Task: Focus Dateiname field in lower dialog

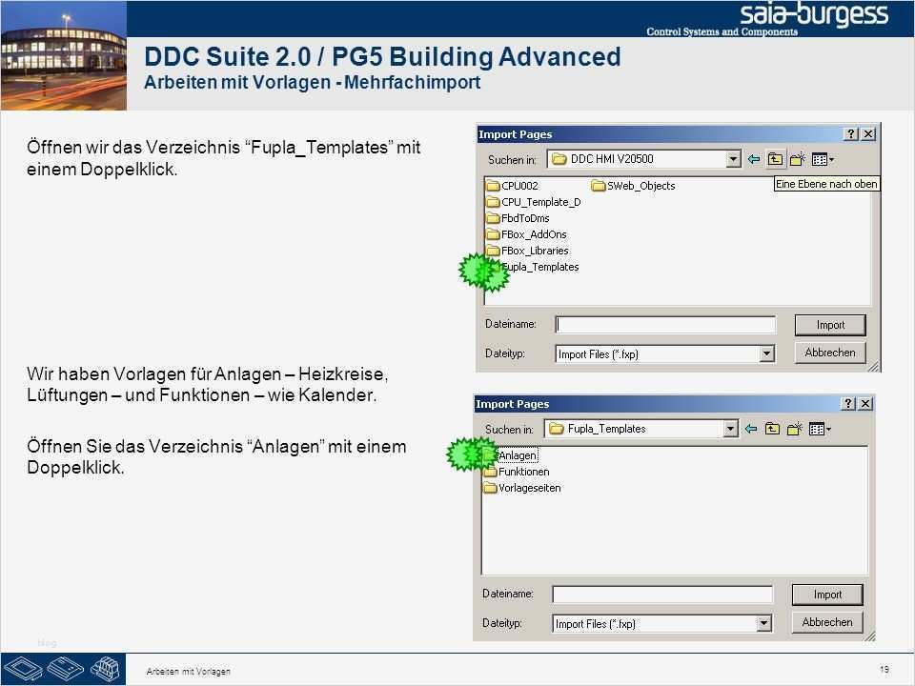Action: (x=662, y=595)
